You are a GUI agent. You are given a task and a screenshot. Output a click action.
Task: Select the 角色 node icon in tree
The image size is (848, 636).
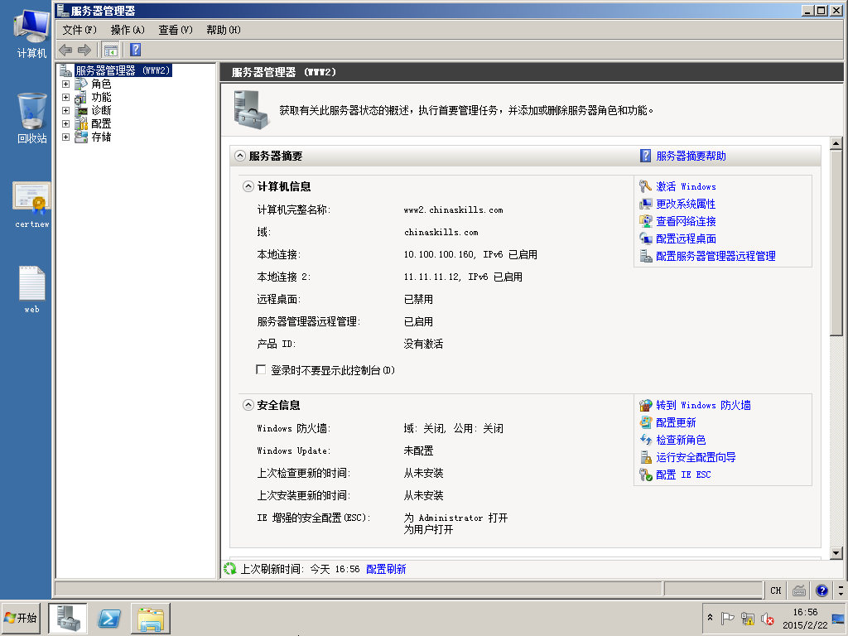point(81,84)
